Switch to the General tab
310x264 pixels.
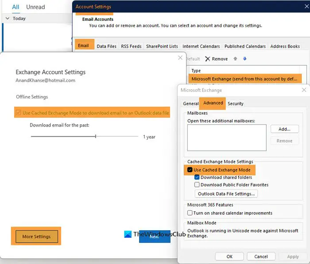tap(190, 103)
